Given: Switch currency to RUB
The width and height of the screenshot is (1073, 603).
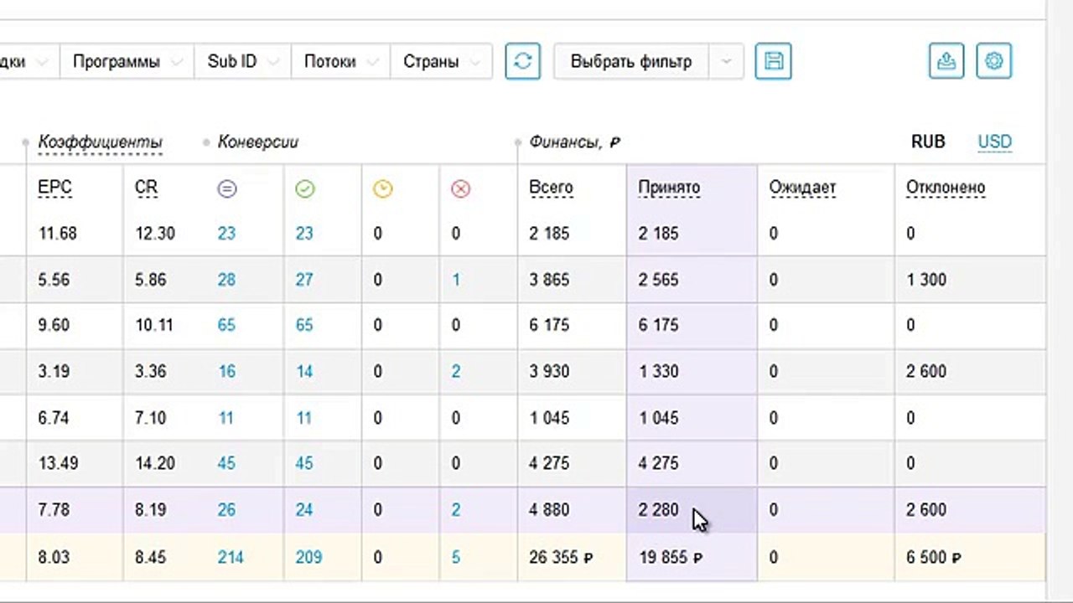Looking at the screenshot, I should click(928, 142).
